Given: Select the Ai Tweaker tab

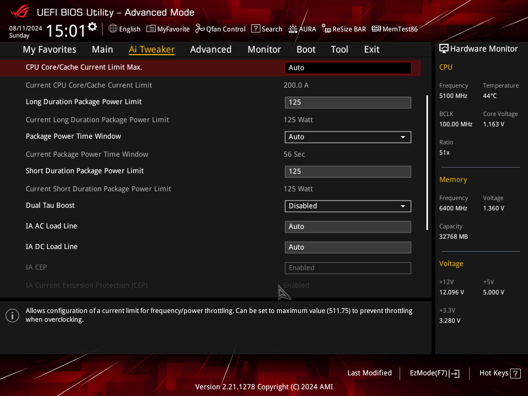Looking at the screenshot, I should [152, 49].
